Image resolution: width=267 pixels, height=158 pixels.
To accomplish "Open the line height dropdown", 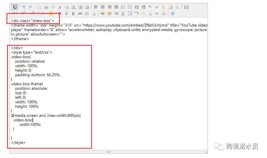I will pos(87,14).
